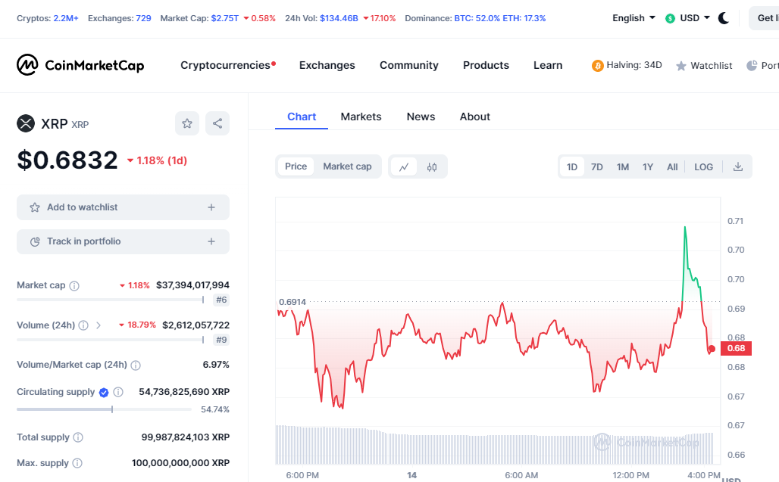Click the Get button in header
This screenshot has width=779, height=482.
764,18
